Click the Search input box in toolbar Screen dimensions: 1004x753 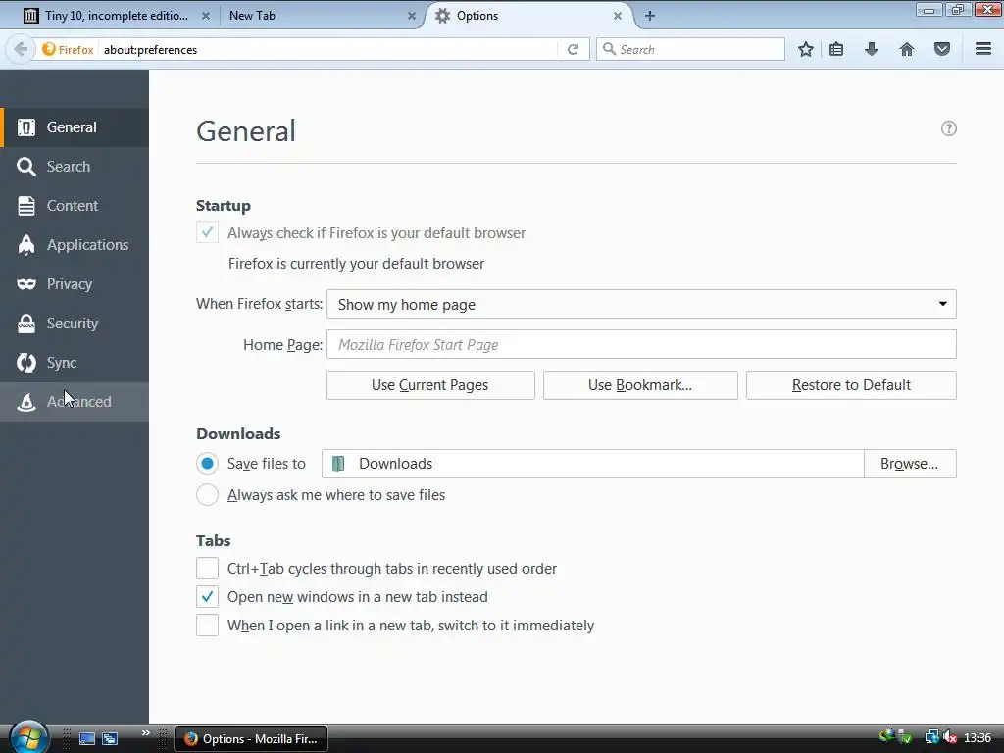click(x=690, y=49)
